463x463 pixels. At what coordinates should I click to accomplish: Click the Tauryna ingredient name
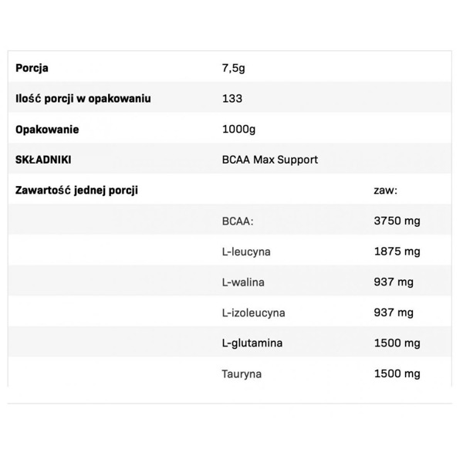[x=242, y=374]
